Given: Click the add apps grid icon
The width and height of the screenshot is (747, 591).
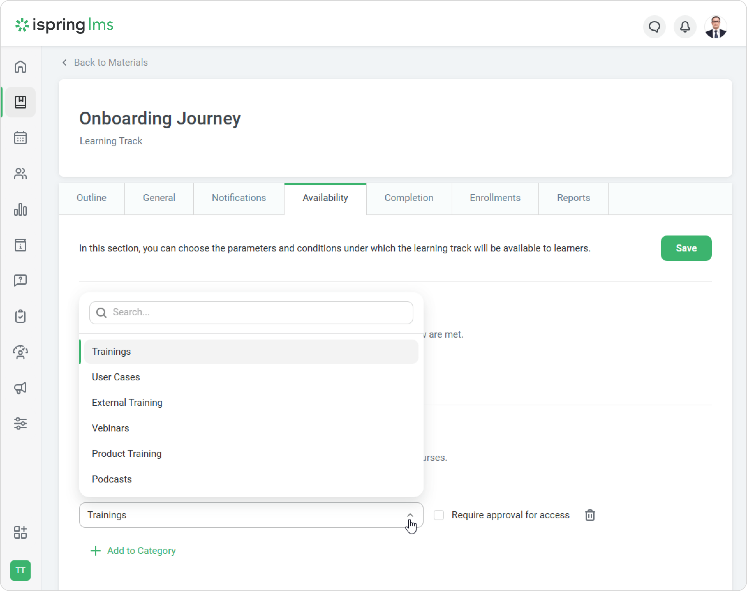Looking at the screenshot, I should coord(20,532).
